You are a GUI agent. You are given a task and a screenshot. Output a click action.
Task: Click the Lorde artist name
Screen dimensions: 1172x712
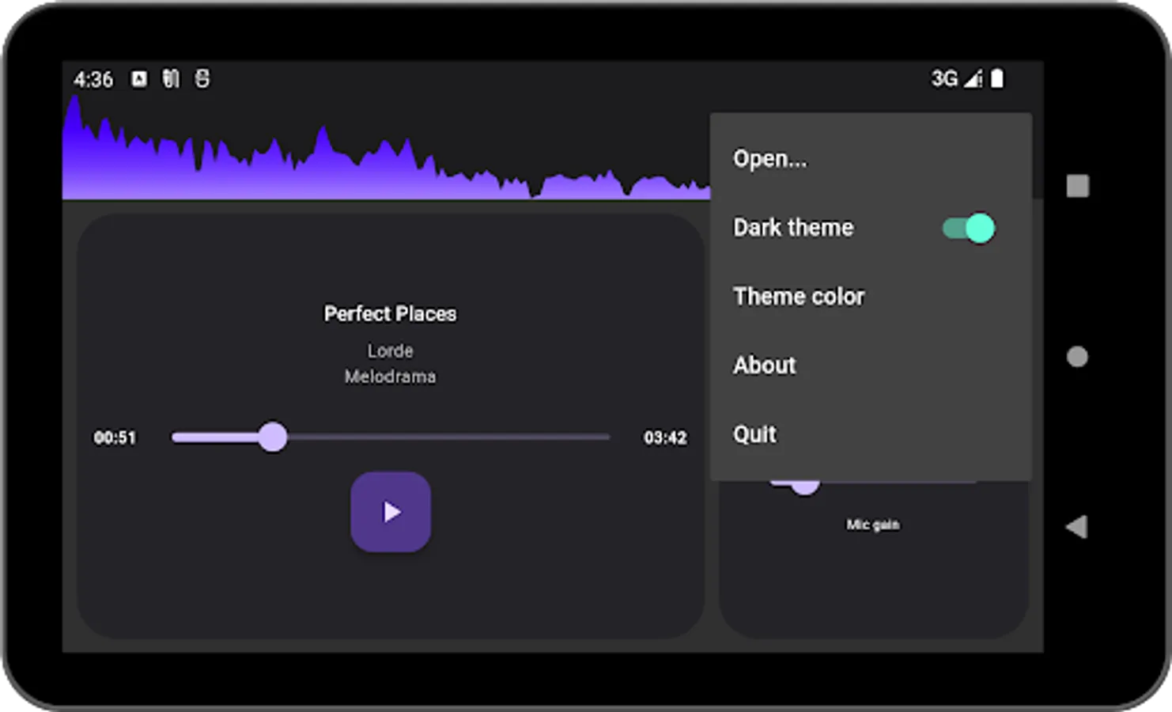(x=390, y=350)
